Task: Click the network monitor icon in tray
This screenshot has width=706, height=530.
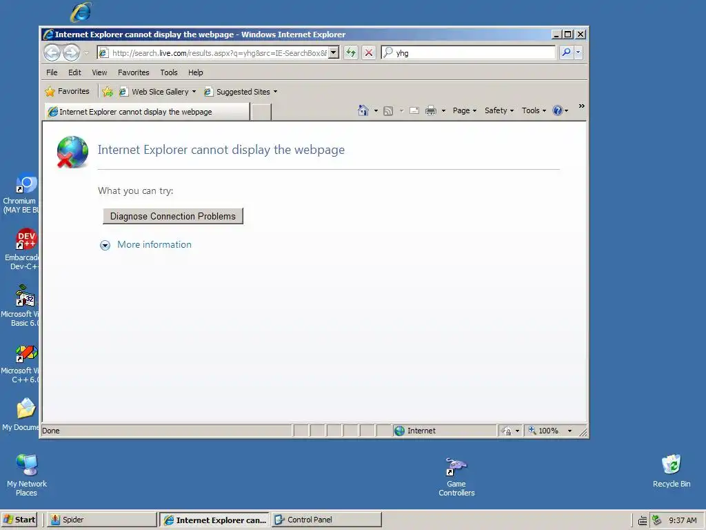Action: [657, 520]
